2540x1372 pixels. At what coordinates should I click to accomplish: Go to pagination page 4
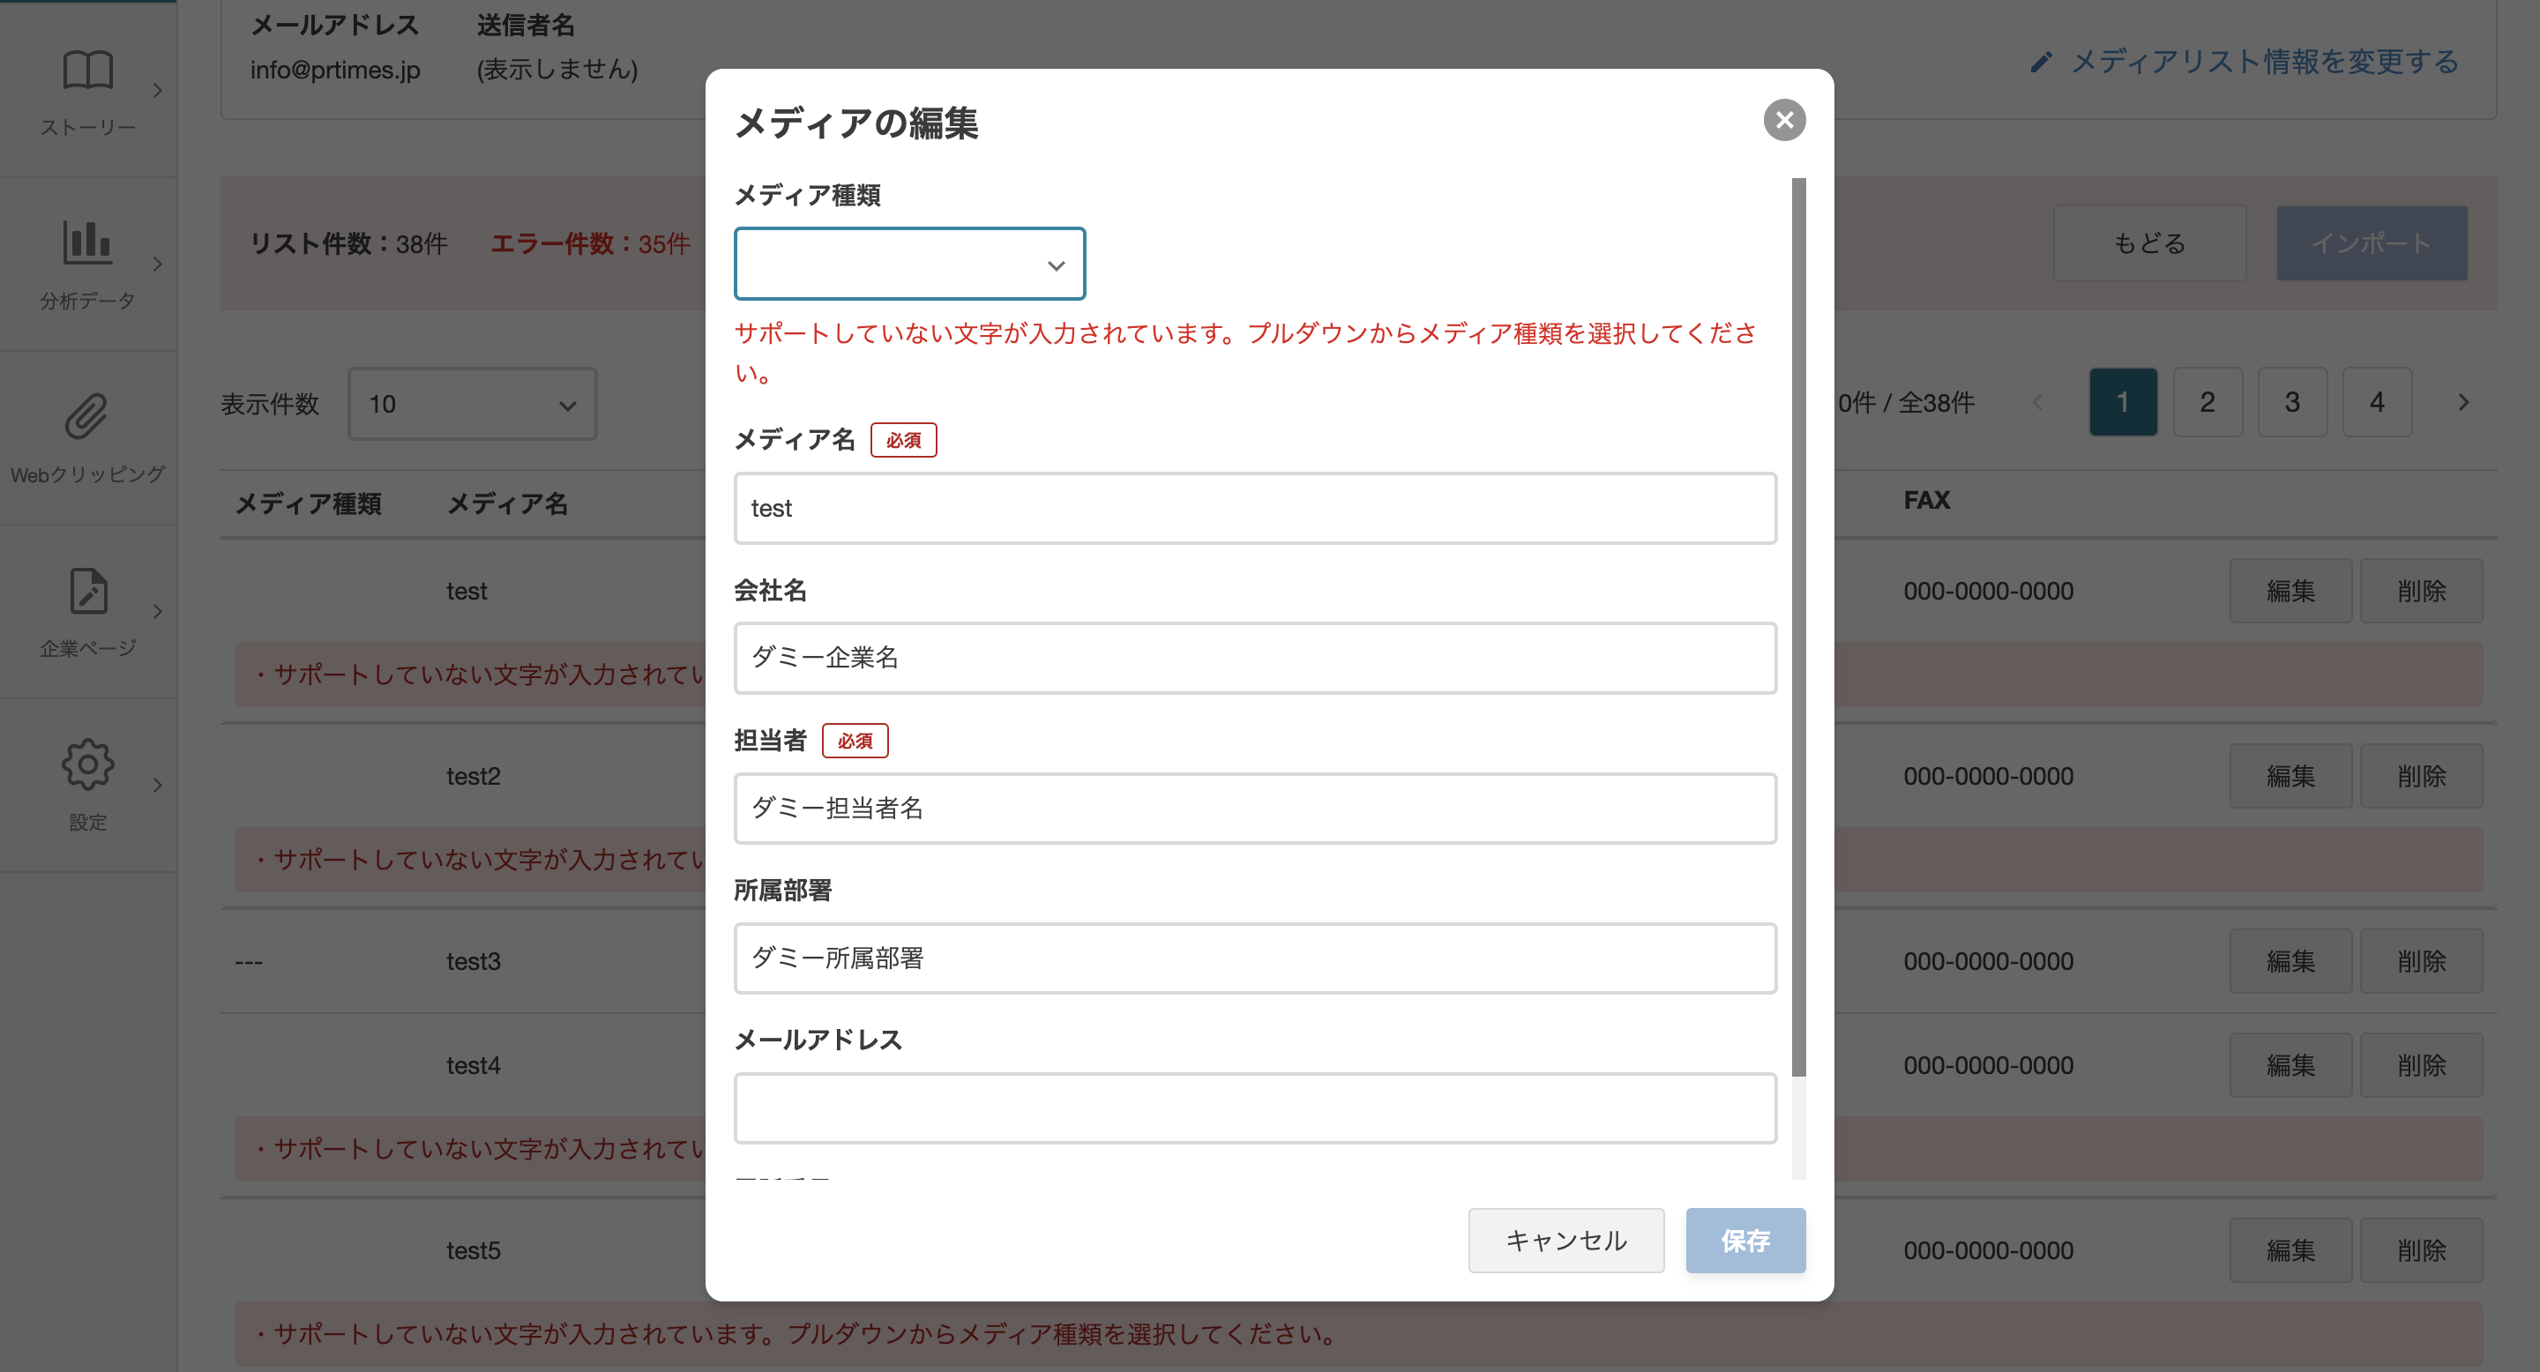pos(2378,402)
